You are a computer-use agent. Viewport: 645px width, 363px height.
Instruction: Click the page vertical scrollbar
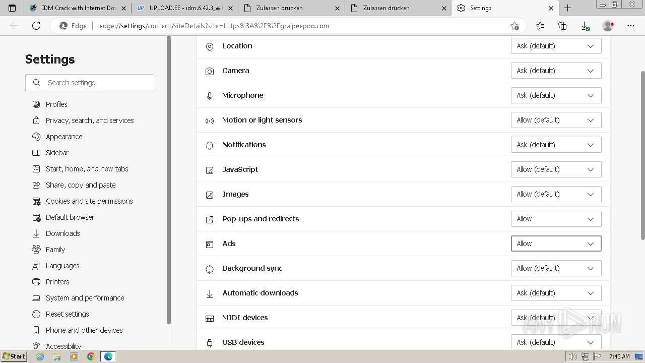642,155
